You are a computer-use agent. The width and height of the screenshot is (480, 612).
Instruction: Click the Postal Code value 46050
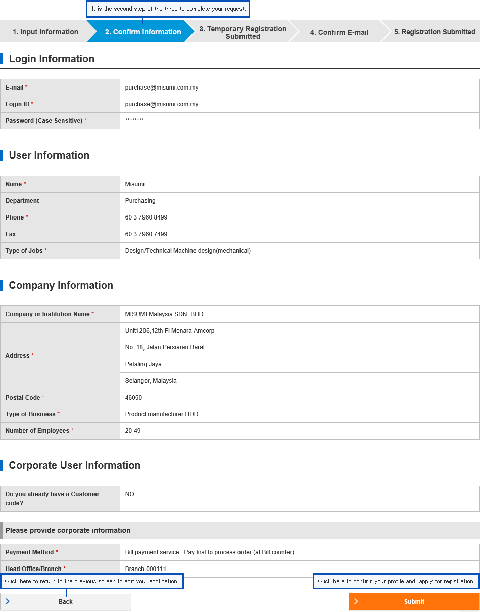[134, 398]
